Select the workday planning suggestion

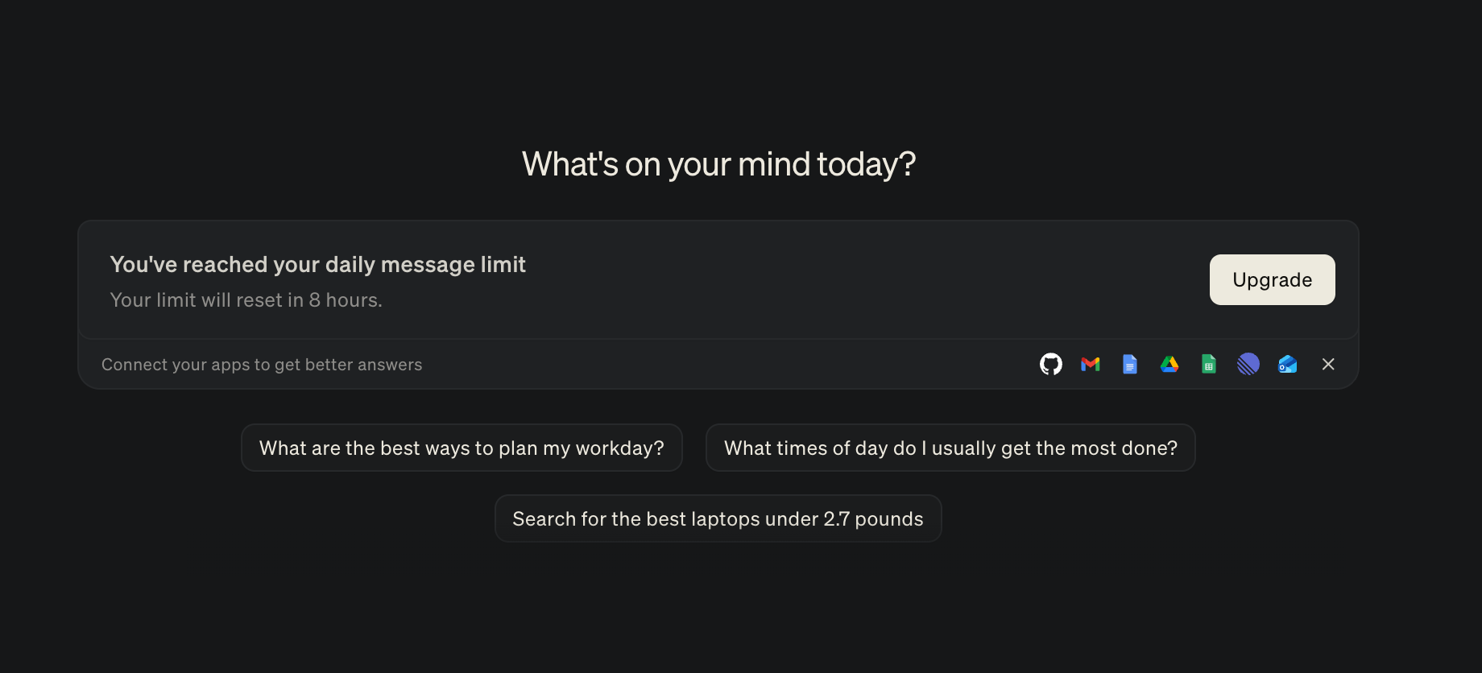pyautogui.click(x=462, y=448)
